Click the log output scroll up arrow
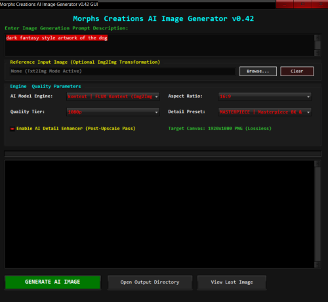This screenshot has width=328, height=302. point(318,163)
